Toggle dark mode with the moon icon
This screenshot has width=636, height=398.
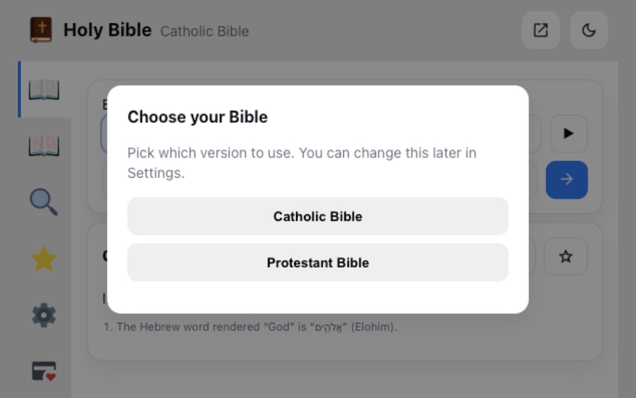589,30
